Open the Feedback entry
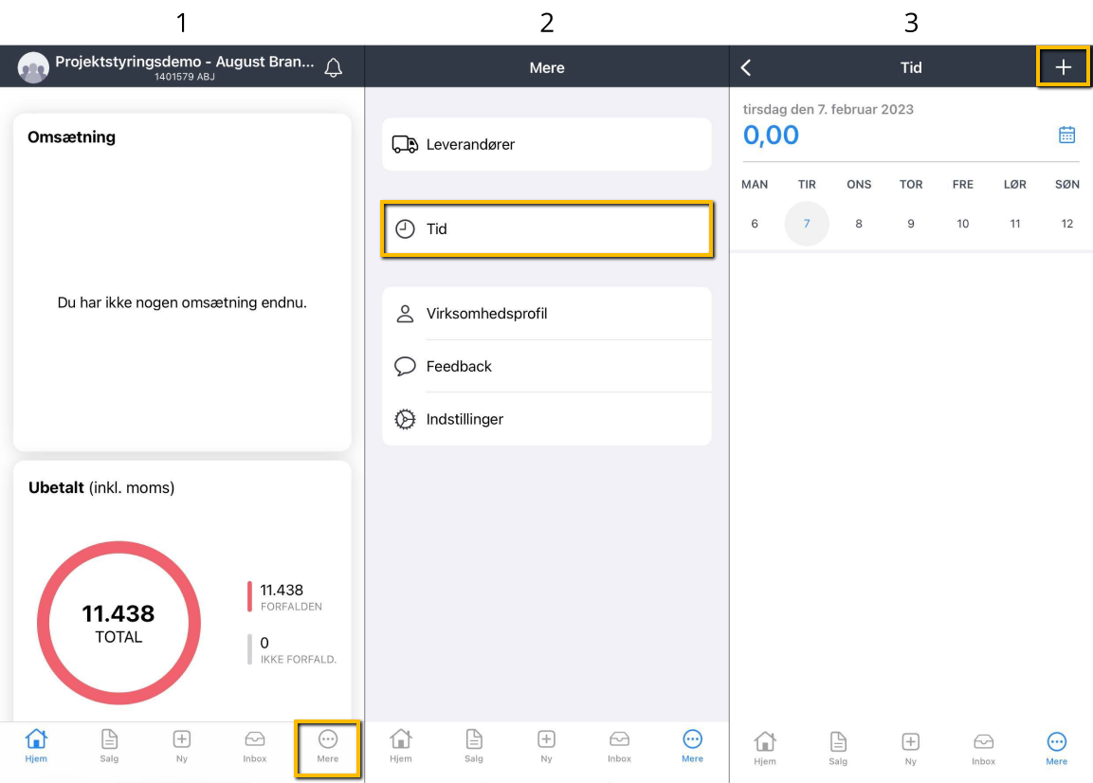This screenshot has height=783, width=1093. click(x=546, y=366)
